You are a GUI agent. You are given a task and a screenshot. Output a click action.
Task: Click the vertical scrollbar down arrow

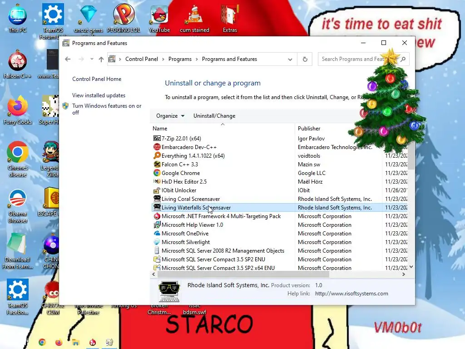(x=411, y=267)
